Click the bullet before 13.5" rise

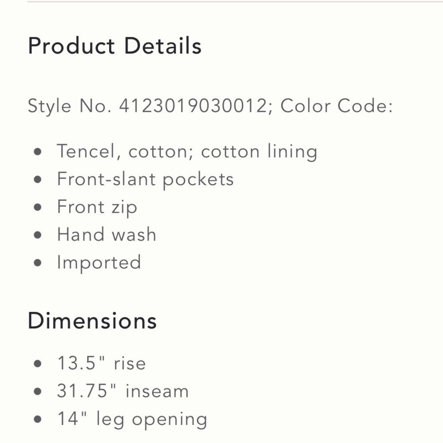tap(39, 364)
